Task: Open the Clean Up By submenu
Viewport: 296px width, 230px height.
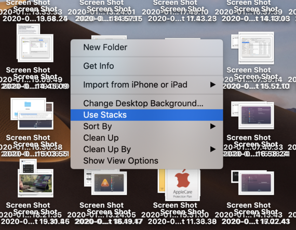Action: [x=146, y=149]
